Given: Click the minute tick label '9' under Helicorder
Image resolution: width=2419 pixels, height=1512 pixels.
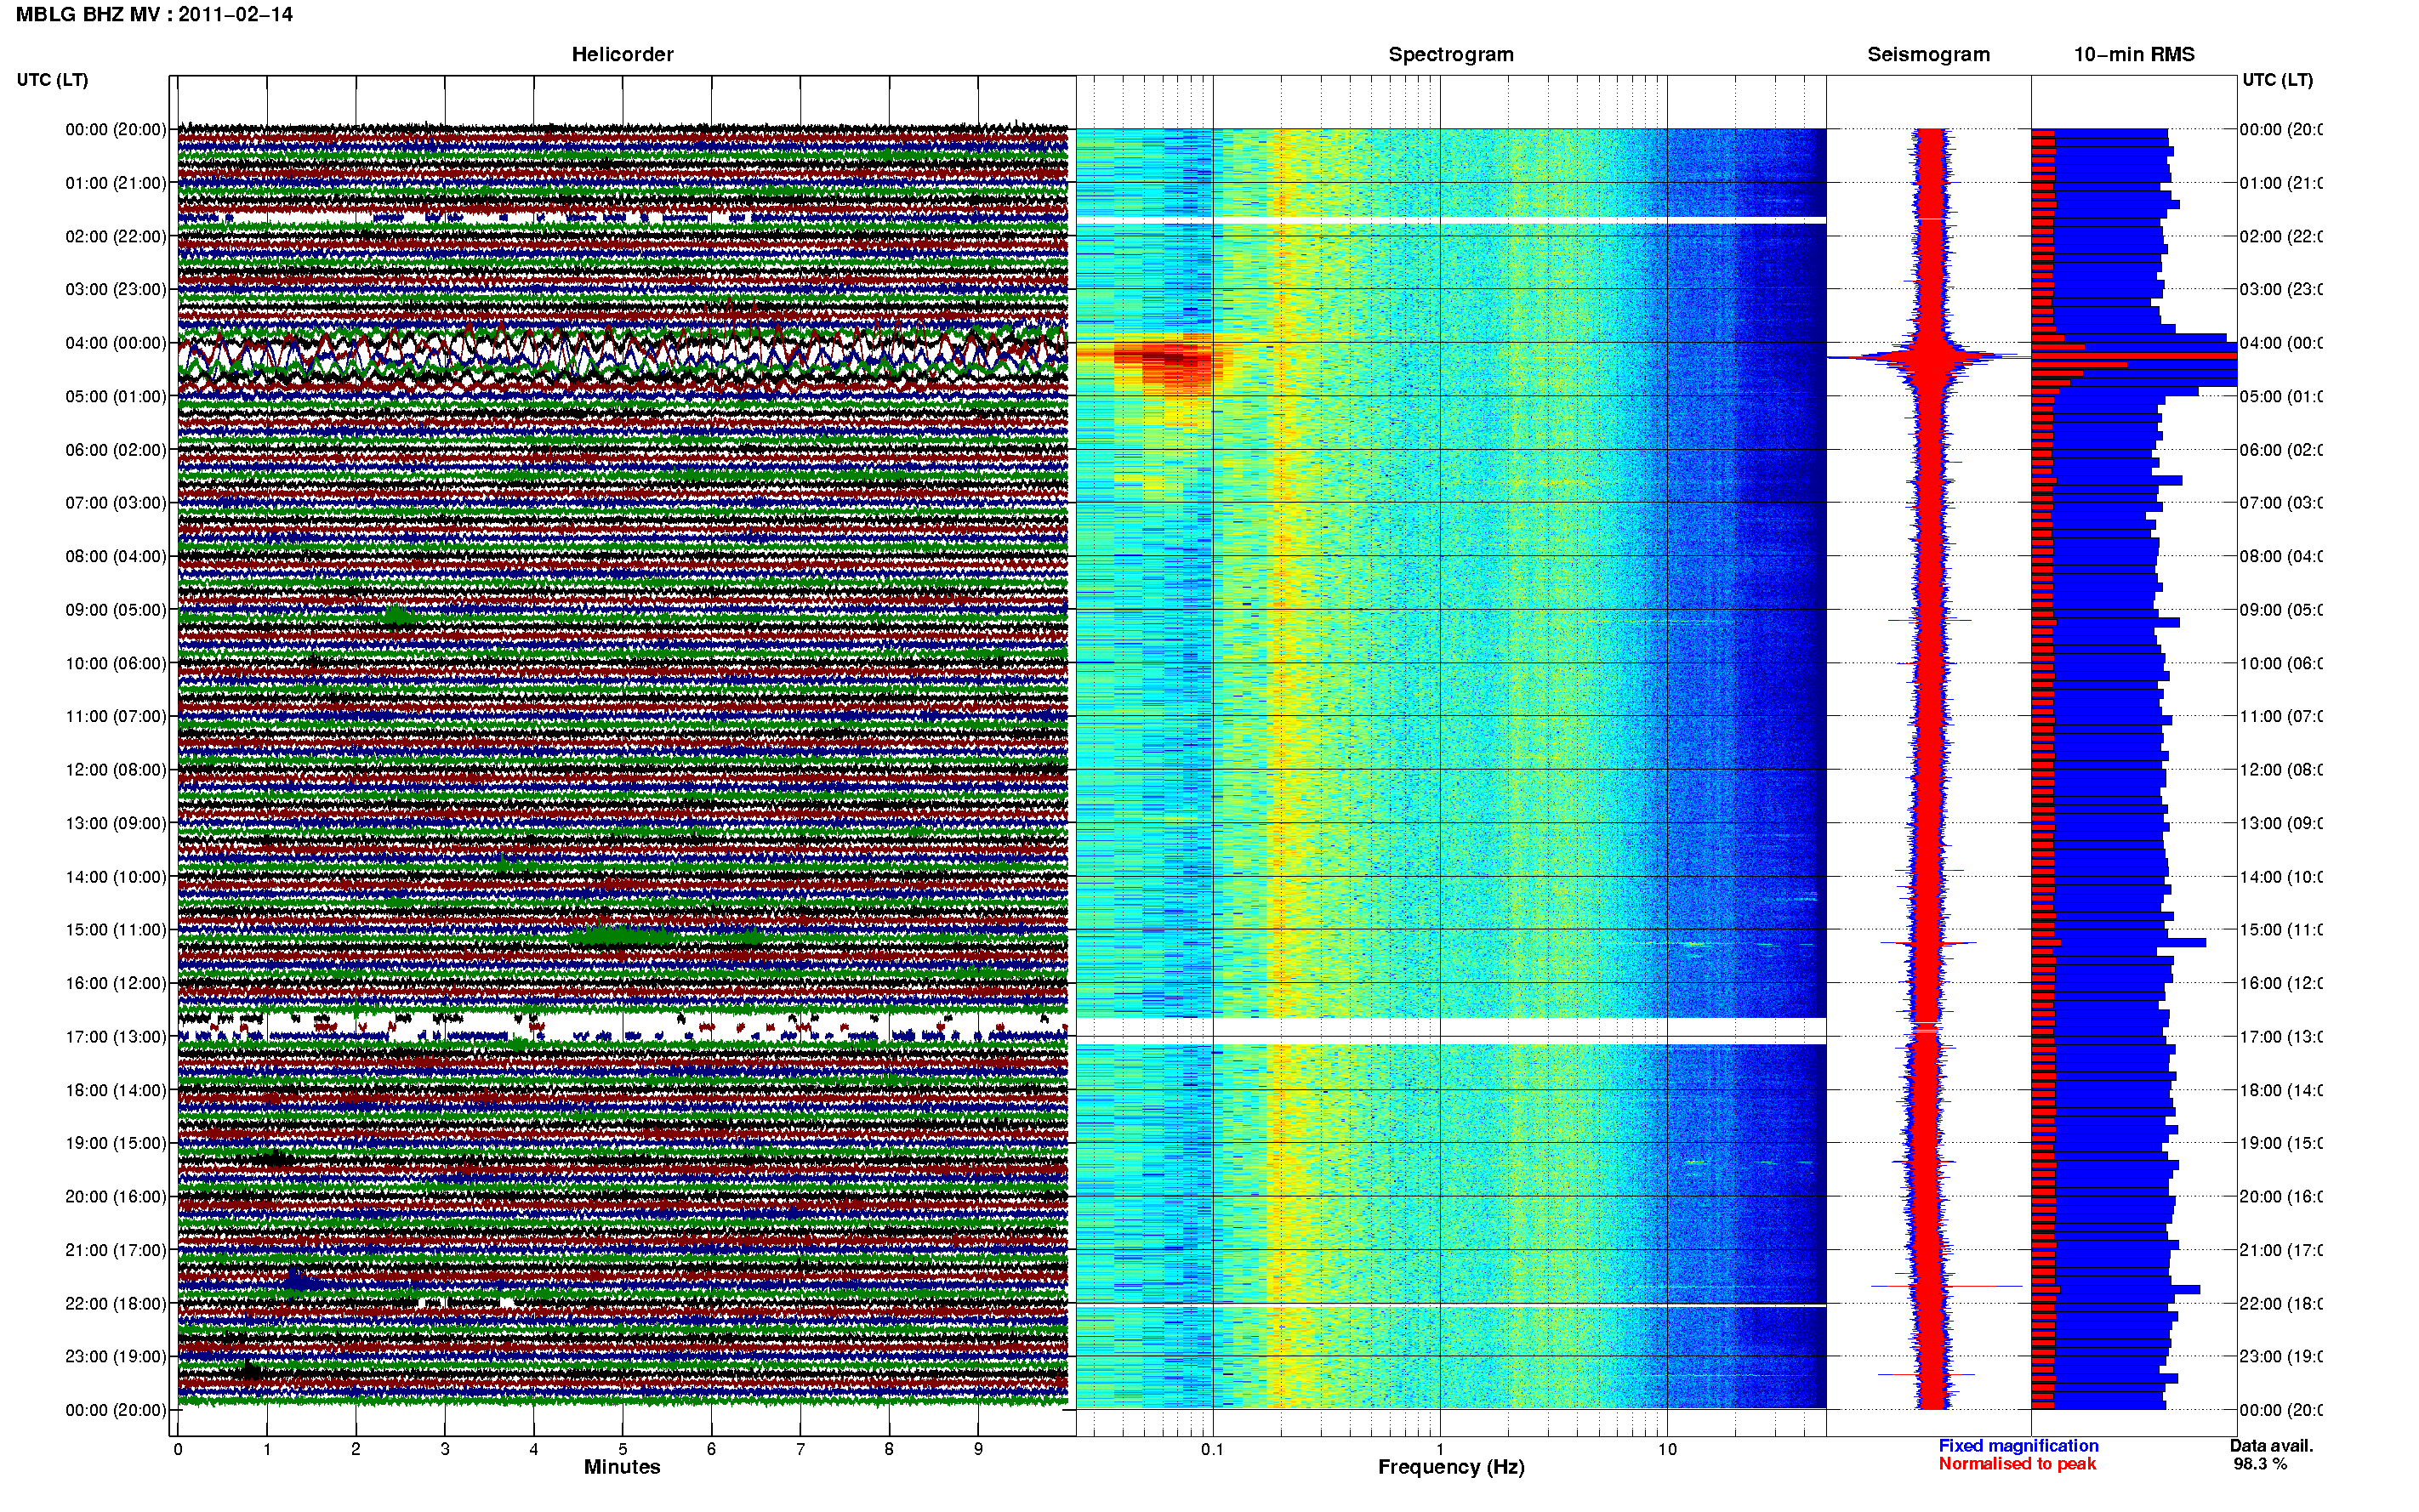Looking at the screenshot, I should click(978, 1449).
